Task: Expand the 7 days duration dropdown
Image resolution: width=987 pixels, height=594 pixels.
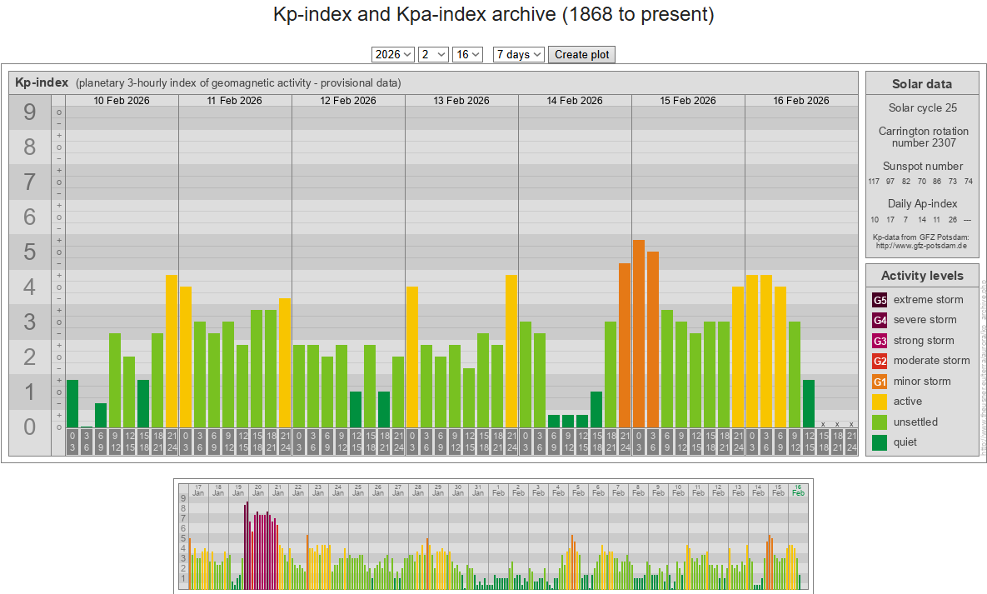Action: [519, 54]
